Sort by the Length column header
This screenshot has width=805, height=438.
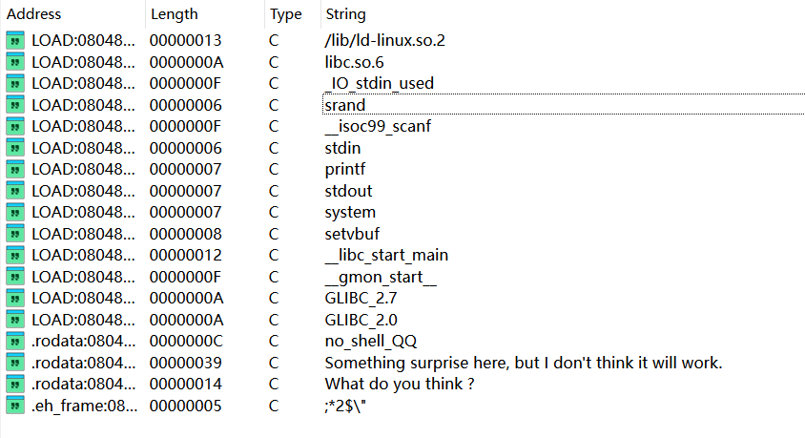click(x=174, y=14)
